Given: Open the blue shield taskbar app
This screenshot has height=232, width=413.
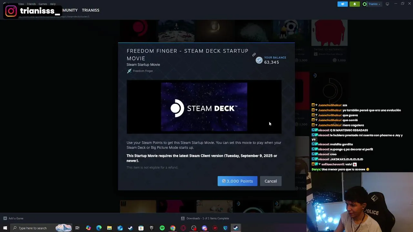Looking at the screenshot, I should (225, 228).
